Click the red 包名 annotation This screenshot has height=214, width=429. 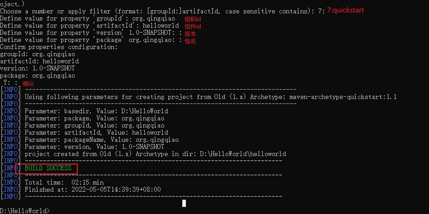click(x=190, y=41)
